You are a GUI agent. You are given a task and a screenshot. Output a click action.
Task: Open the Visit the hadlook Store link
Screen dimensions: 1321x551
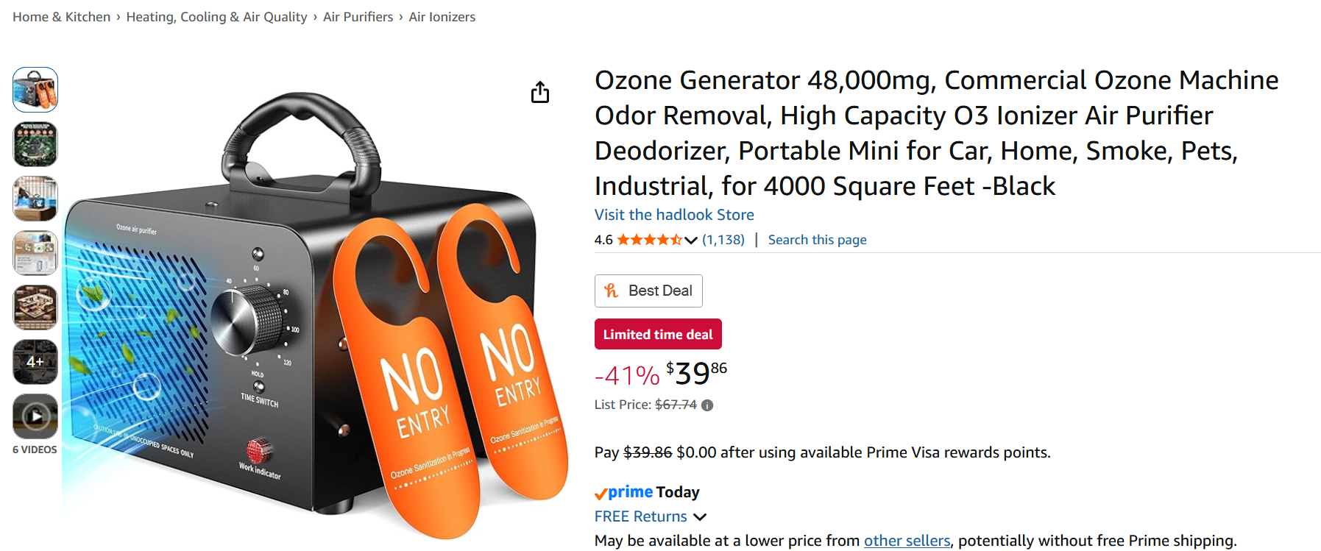[673, 214]
